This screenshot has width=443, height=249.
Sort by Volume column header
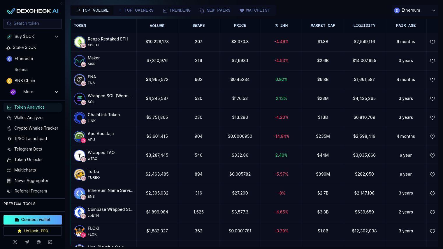click(x=157, y=26)
